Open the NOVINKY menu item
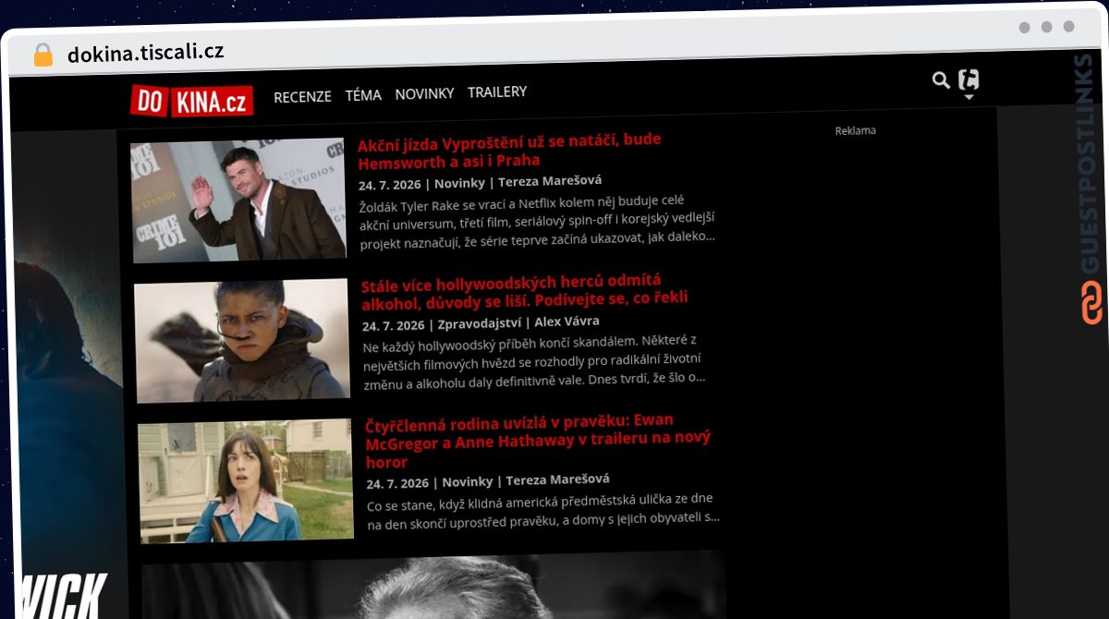 tap(424, 93)
